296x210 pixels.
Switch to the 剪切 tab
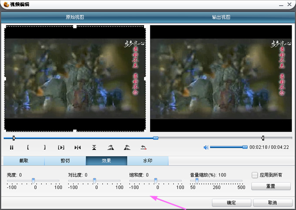point(65,161)
